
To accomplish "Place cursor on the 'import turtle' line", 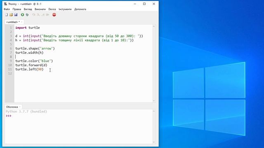I will [28, 28].
